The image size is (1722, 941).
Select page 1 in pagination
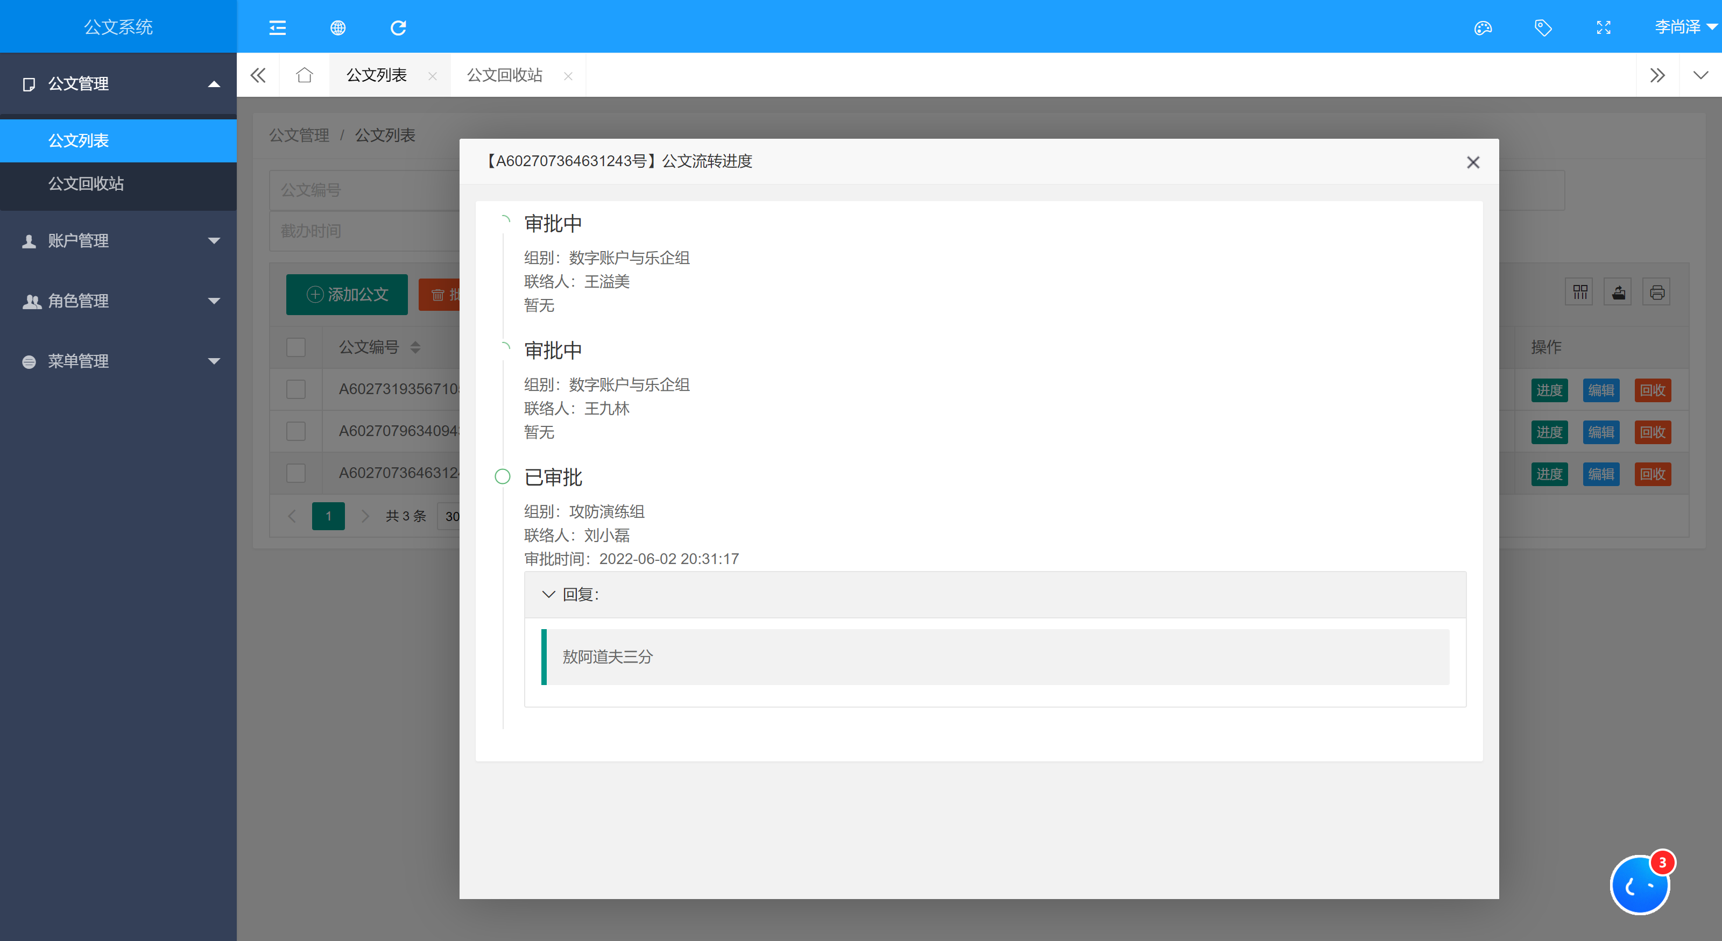tap(328, 516)
